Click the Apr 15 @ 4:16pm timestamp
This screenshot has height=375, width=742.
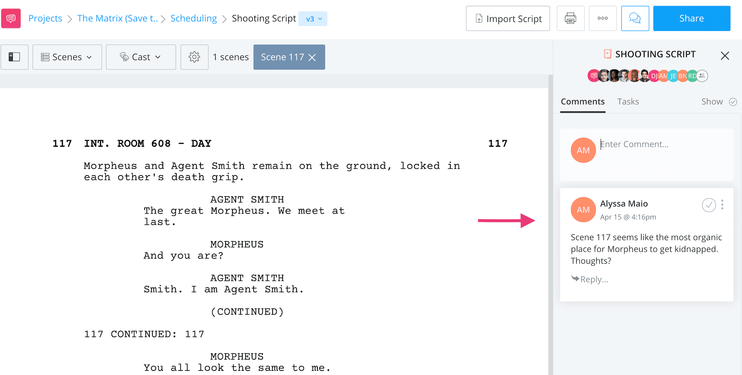[628, 217]
